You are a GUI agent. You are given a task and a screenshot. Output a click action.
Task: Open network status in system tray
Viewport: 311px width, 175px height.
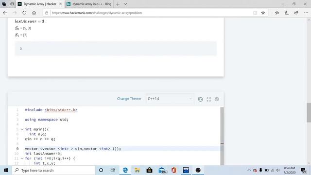(273, 170)
